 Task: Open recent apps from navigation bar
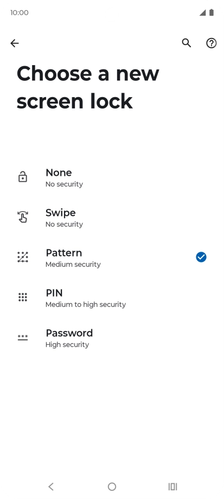point(173,487)
